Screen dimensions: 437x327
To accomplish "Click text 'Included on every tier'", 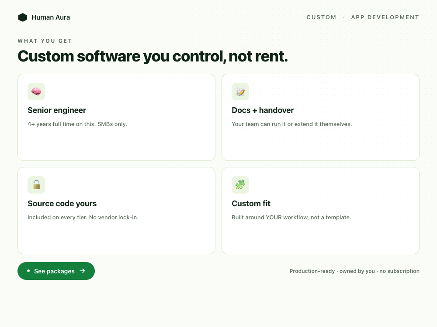I will (x=57, y=218).
